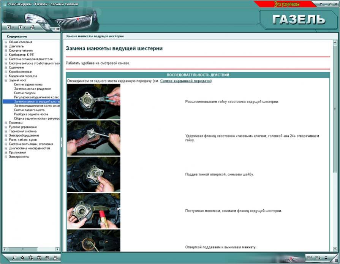This screenshot has height=264, width=340.
Task: Click the contents panel scroll-left arrow
Action: tap(5, 249)
